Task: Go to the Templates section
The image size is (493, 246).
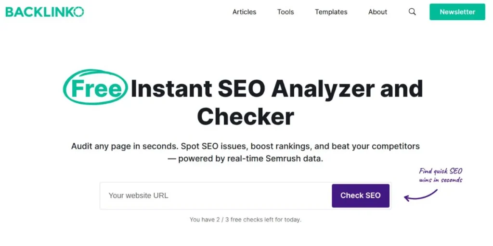Action: tap(331, 12)
